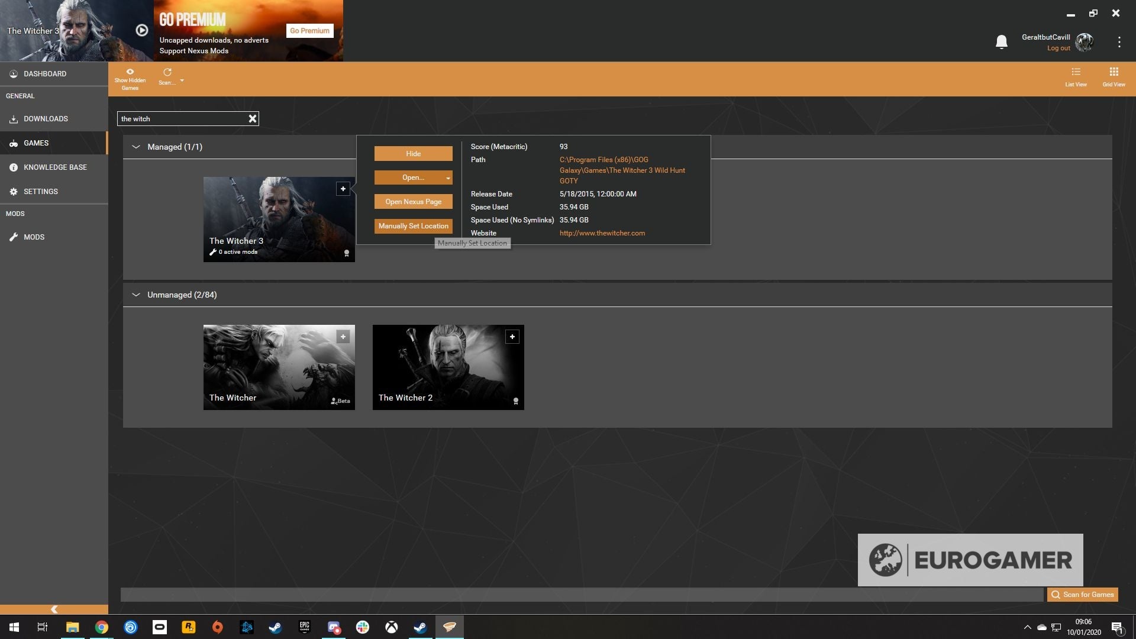Click the Scan refresh icon
Viewport: 1136px width, 639px height.
click(167, 72)
